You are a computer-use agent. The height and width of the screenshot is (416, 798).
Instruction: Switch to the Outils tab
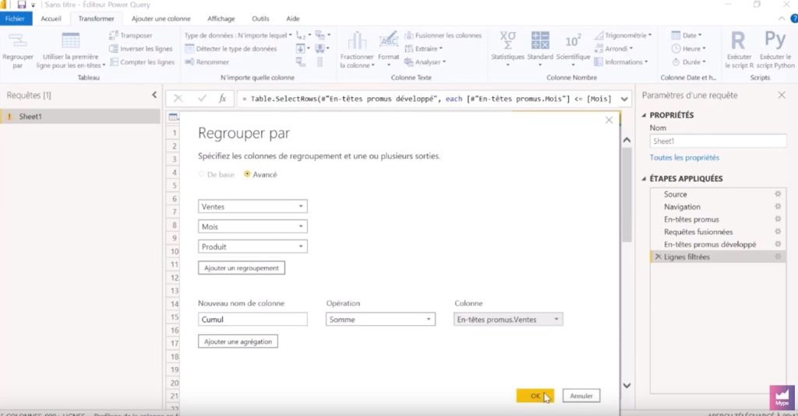(260, 19)
